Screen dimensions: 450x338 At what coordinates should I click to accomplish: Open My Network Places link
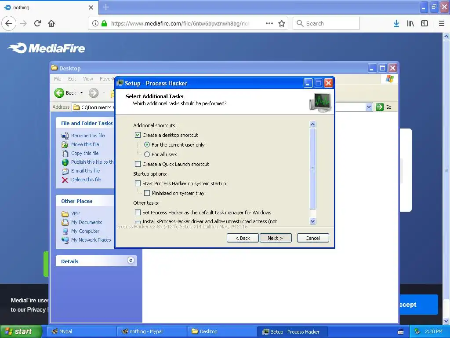click(91, 240)
